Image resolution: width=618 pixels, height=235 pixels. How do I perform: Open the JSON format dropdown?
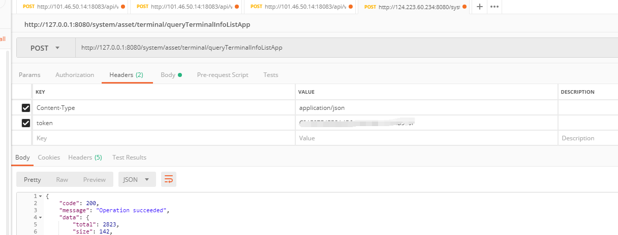click(137, 179)
